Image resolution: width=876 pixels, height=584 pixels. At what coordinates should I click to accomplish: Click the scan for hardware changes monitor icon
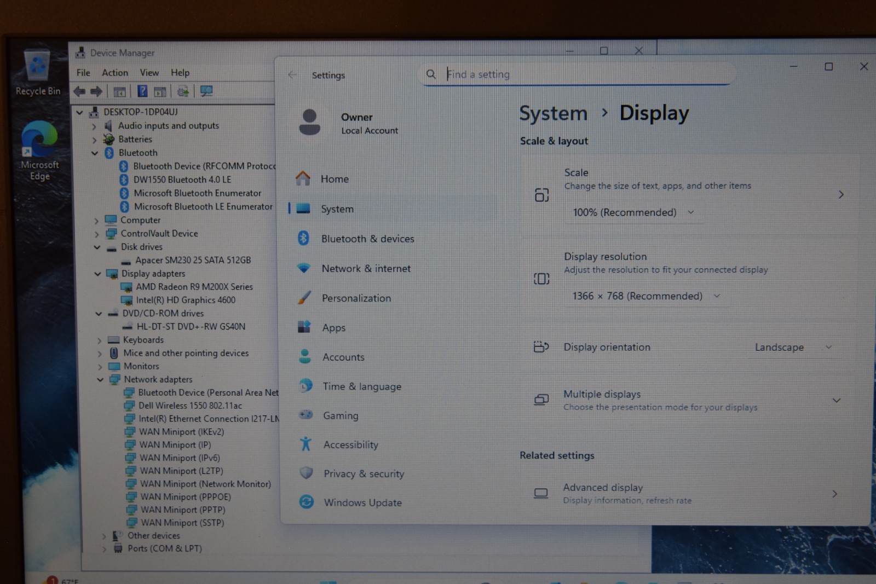[206, 91]
